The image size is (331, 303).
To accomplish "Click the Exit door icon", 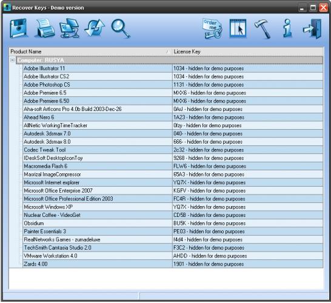I will point(312,29).
